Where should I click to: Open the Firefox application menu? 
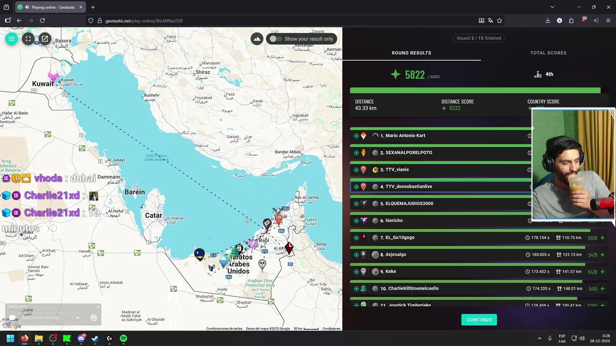[608, 21]
